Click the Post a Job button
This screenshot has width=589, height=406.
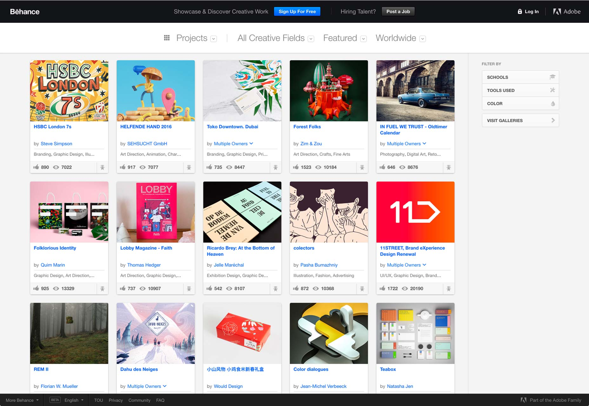coord(398,11)
